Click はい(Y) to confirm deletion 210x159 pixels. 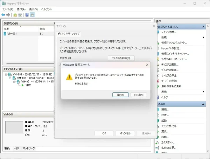click(x=120, y=95)
